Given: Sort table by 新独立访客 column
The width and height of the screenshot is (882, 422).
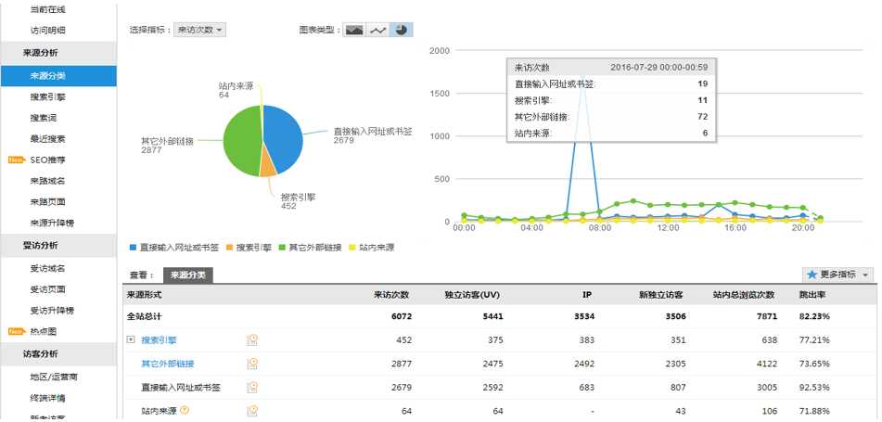Looking at the screenshot, I should click(661, 295).
